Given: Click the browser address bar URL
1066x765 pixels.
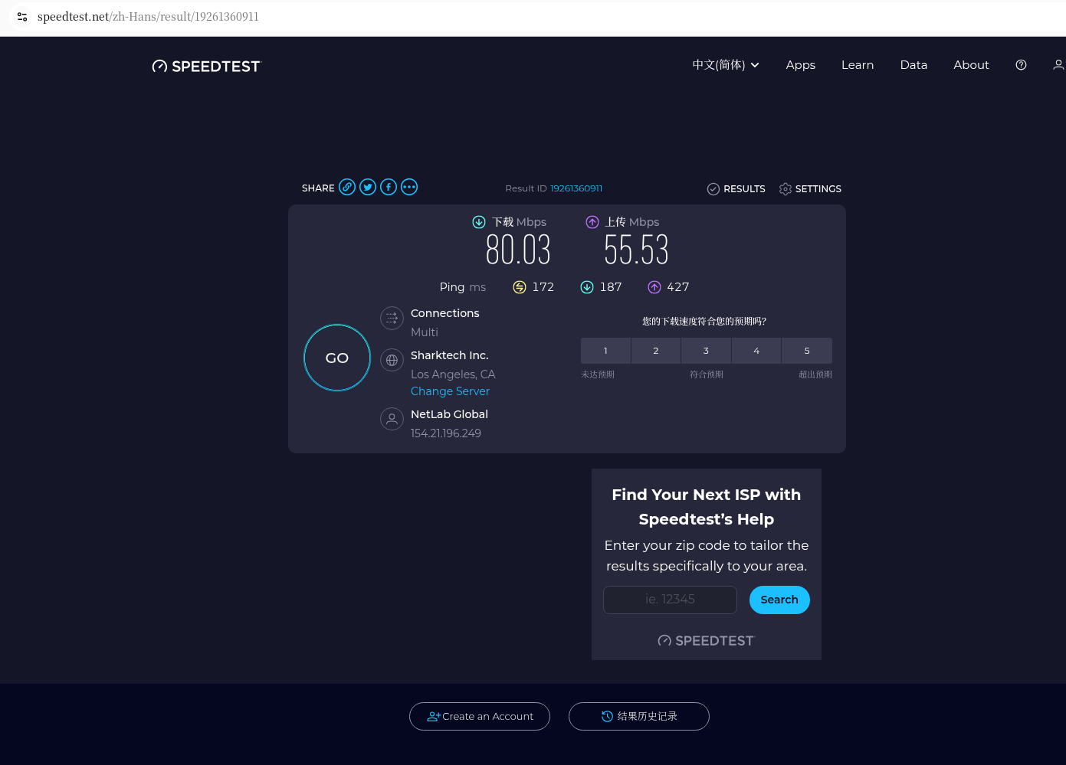Looking at the screenshot, I should 148,17.
